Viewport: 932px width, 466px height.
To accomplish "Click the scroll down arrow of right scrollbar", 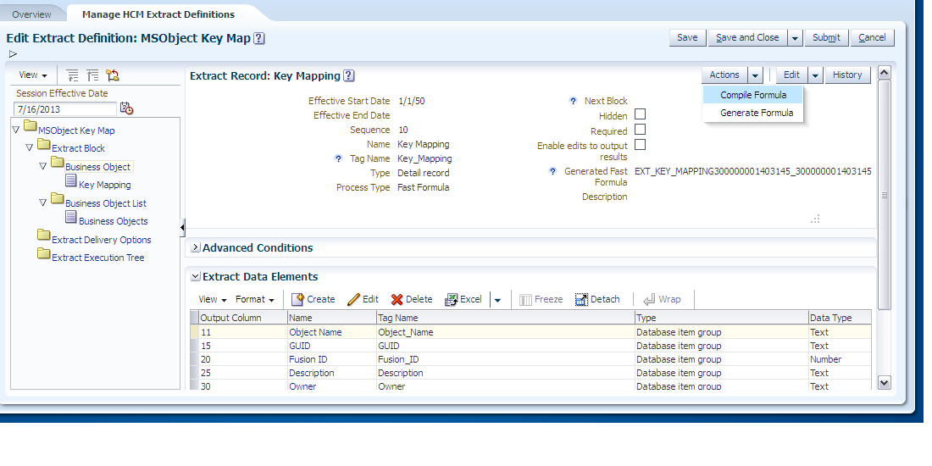I will pos(885,383).
